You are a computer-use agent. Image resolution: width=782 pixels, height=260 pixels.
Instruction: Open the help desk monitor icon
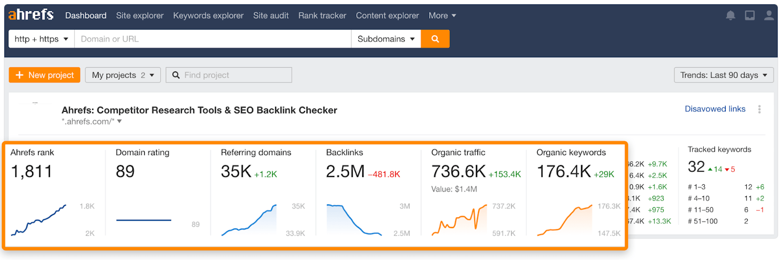click(750, 16)
